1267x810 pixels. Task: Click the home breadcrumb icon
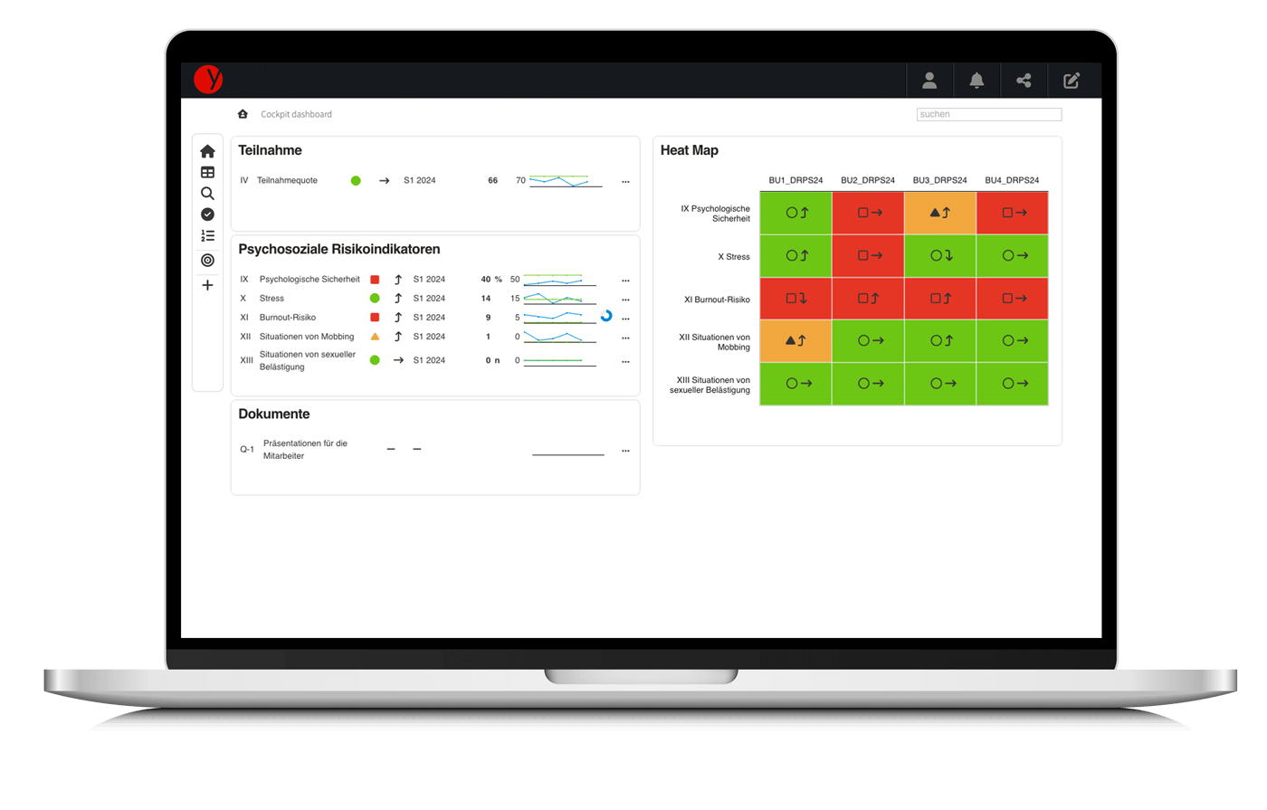tap(243, 114)
